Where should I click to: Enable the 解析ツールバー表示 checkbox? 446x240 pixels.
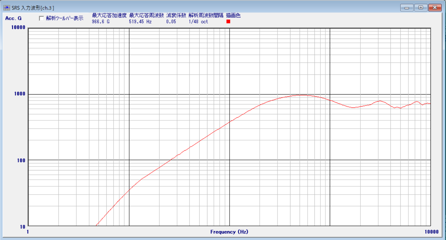coord(42,18)
